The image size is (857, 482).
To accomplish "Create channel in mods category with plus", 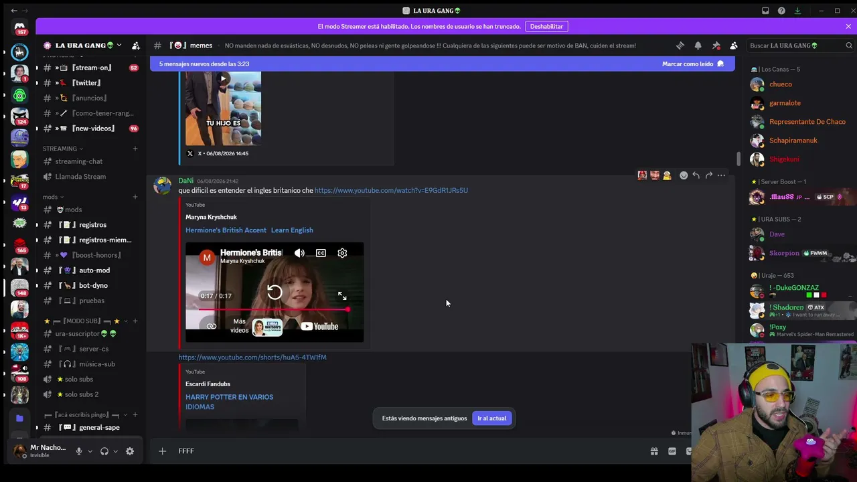I will (135, 197).
